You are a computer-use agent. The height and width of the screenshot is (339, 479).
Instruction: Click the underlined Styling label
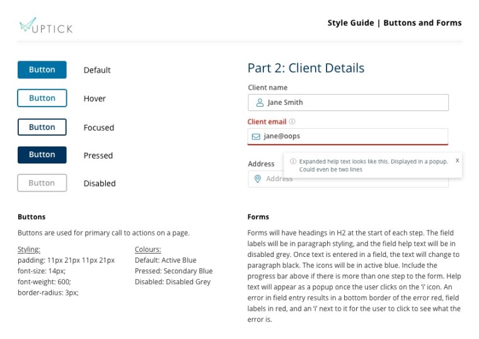point(29,249)
